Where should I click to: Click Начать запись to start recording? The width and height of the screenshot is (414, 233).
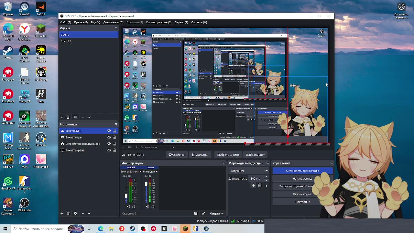[302, 179]
